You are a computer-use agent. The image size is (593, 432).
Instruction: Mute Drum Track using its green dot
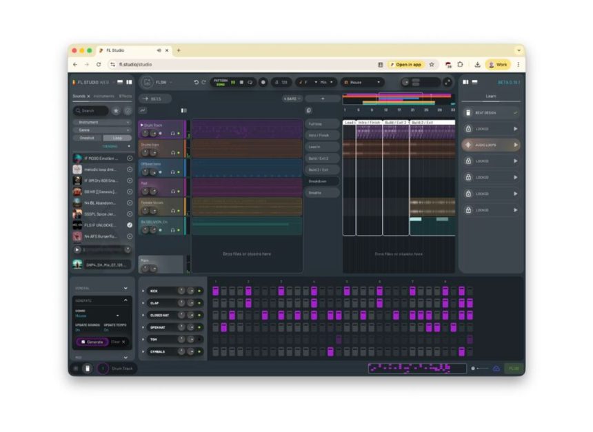[x=179, y=134]
